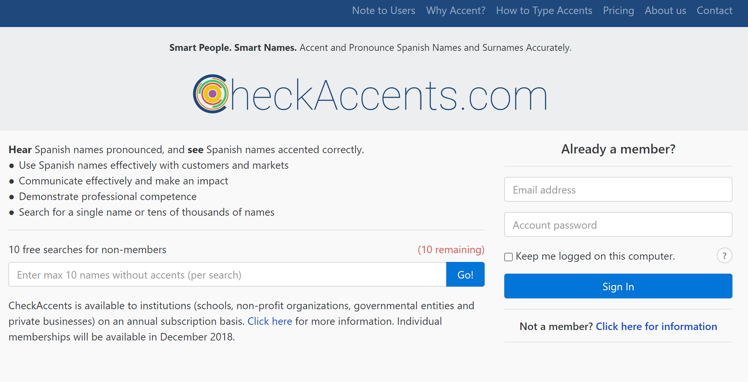Navigate to Why Accent? menu item
Screen dimensions: 748x382
coord(456,11)
